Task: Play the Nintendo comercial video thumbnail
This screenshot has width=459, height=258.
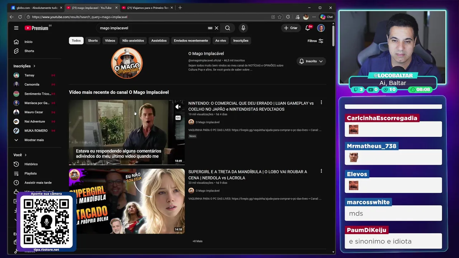Action: click(x=127, y=133)
